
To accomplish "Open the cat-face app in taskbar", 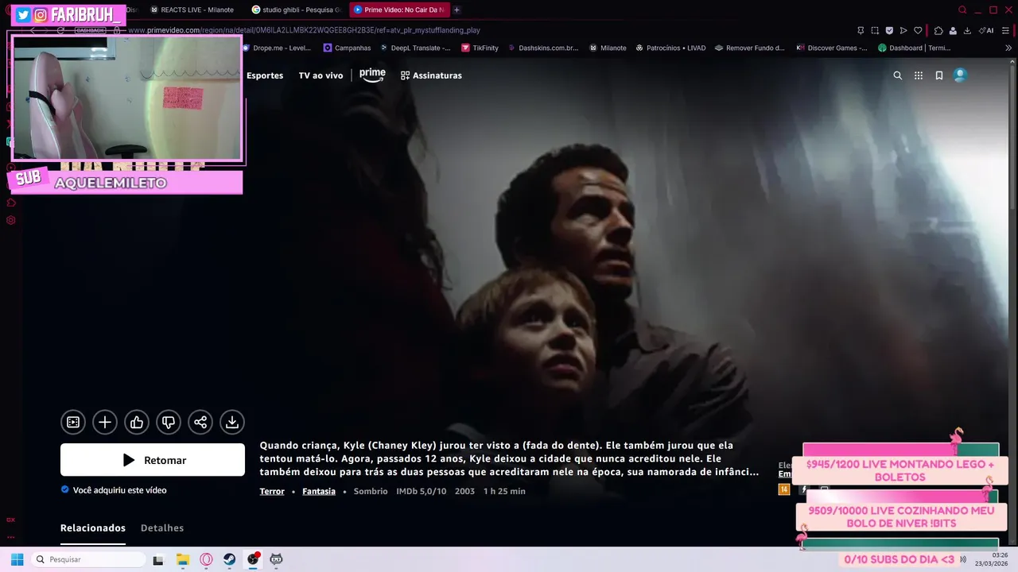I will 276,559.
